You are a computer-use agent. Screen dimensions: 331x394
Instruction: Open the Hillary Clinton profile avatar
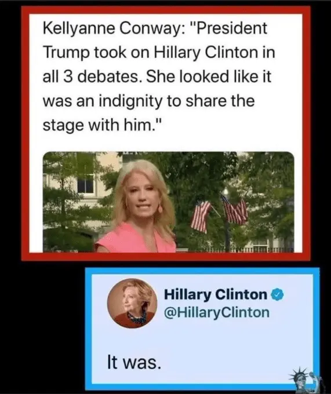132,303
